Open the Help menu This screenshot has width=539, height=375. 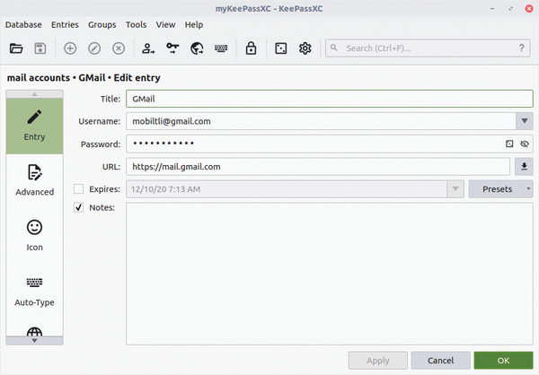(194, 25)
